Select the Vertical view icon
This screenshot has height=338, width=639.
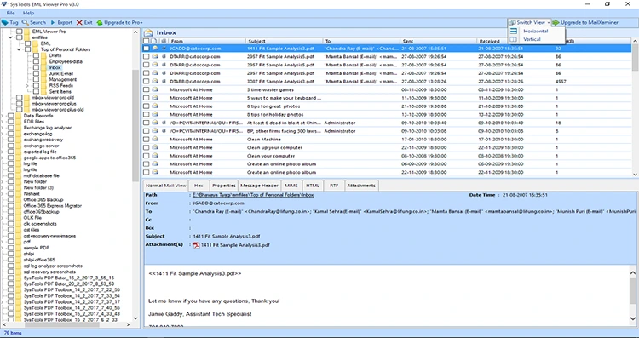[x=514, y=39]
